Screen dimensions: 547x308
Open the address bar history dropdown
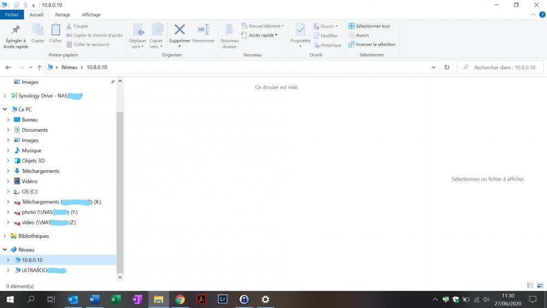tap(434, 67)
